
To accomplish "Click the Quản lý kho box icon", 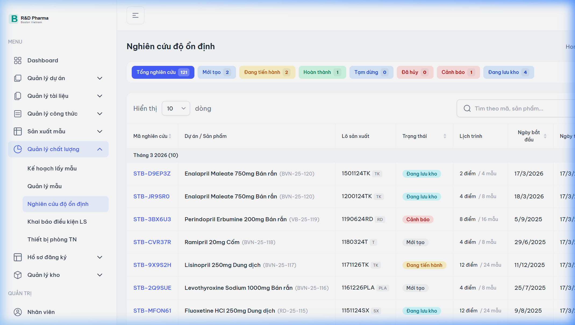I will (18, 275).
